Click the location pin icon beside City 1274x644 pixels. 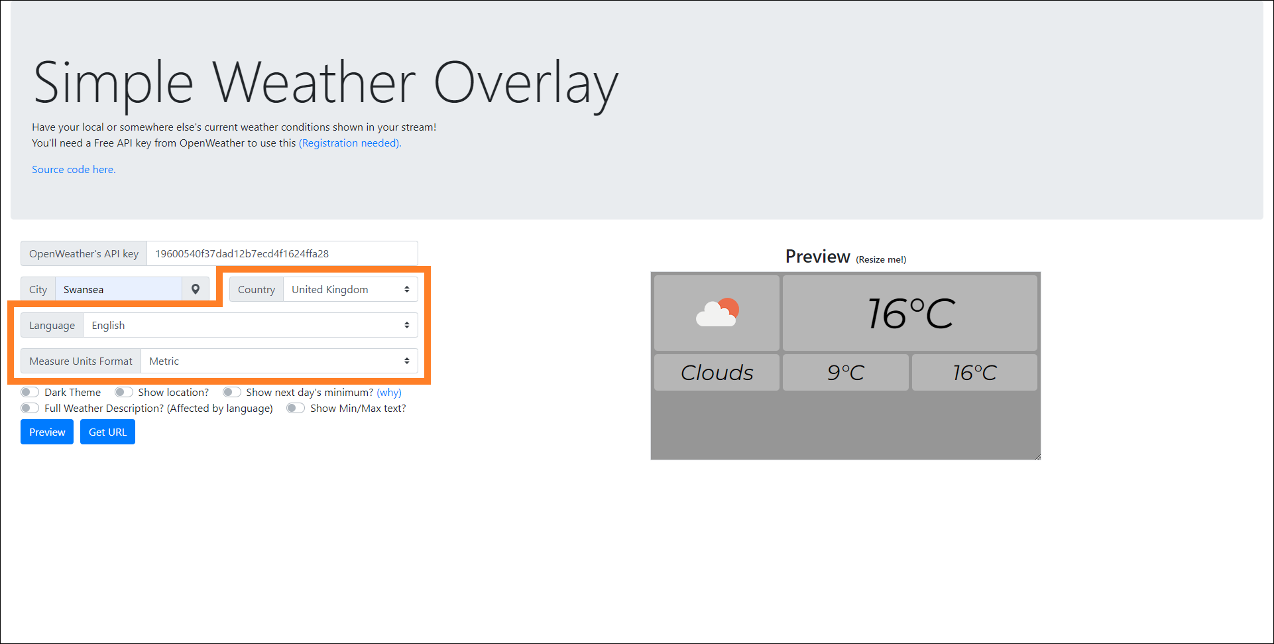(196, 289)
